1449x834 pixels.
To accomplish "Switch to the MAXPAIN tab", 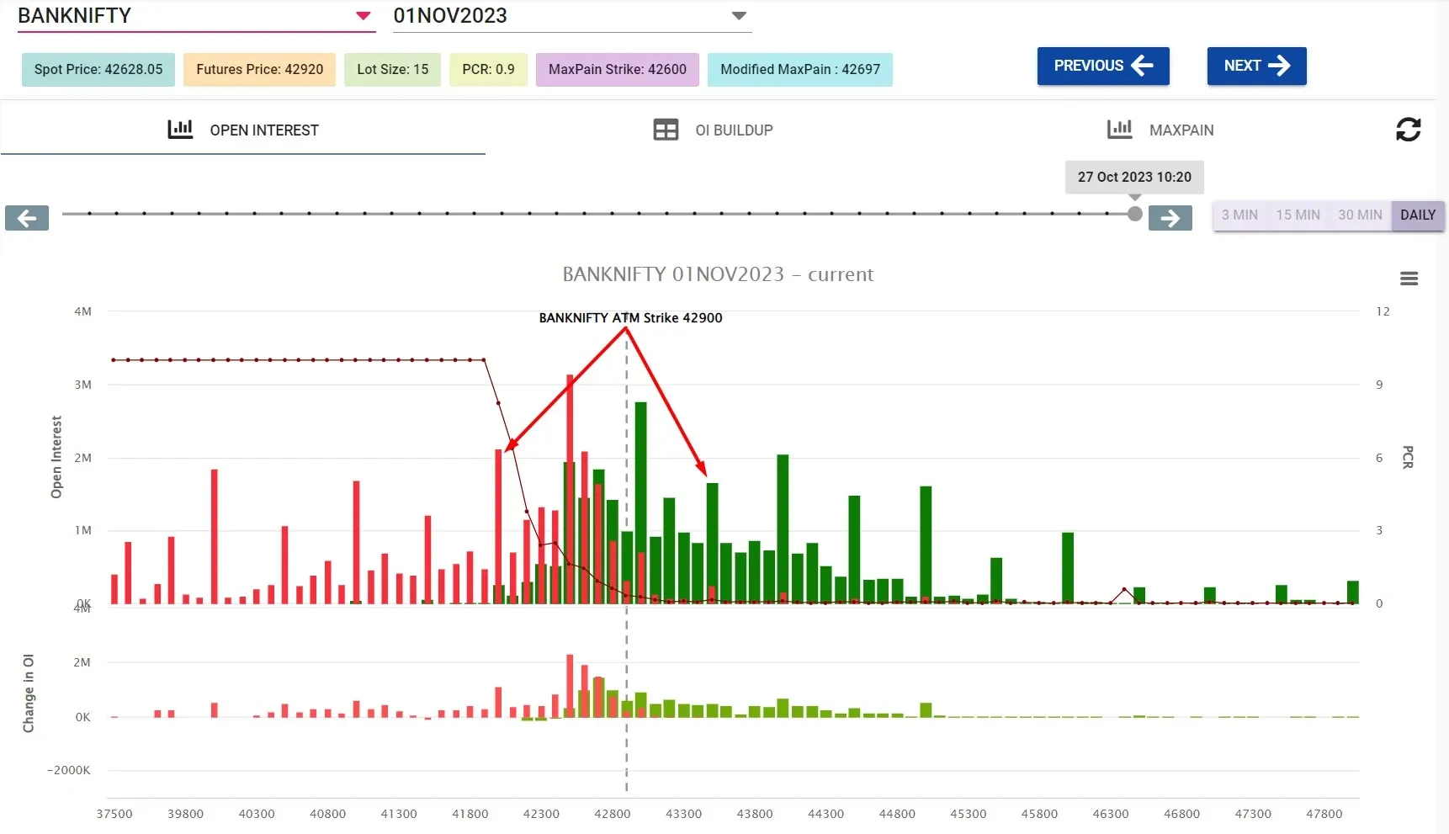I will coord(1160,130).
